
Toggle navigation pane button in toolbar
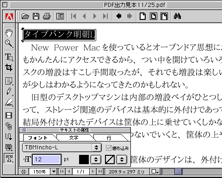click(x=60, y=16)
